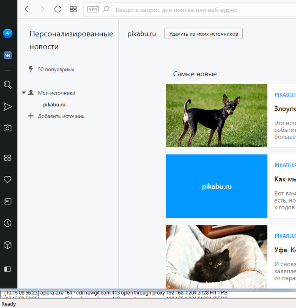Collapse the Мои источники tree section
The image size is (296, 308).
pyautogui.click(x=24, y=93)
